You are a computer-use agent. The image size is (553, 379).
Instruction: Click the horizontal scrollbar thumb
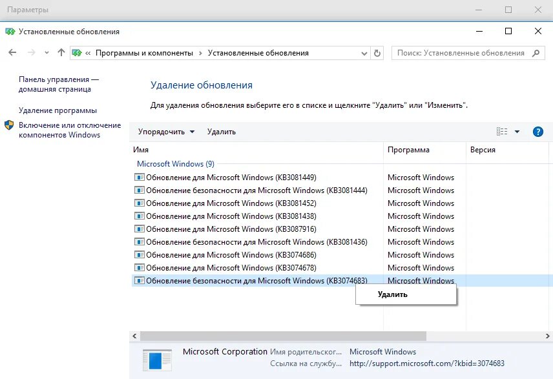pos(283,336)
